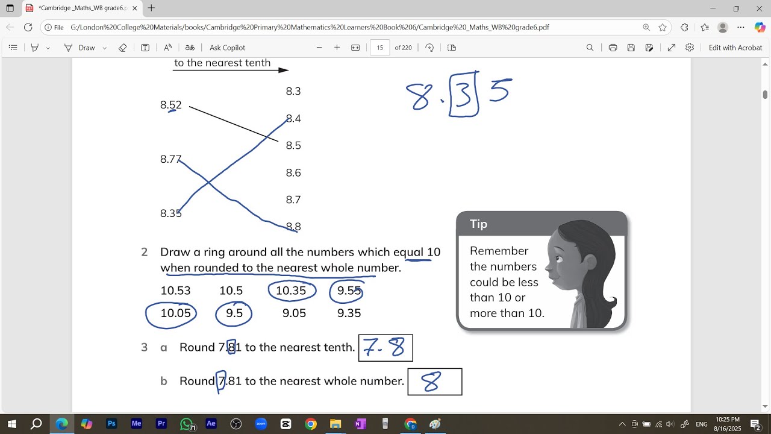Start Read aloud

pos(167,48)
